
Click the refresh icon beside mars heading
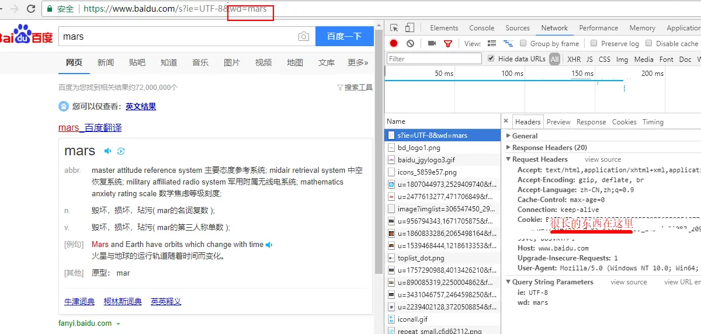[x=121, y=151]
